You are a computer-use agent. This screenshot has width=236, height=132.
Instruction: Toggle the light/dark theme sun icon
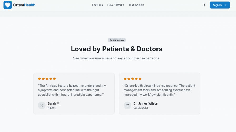tap(204, 5)
